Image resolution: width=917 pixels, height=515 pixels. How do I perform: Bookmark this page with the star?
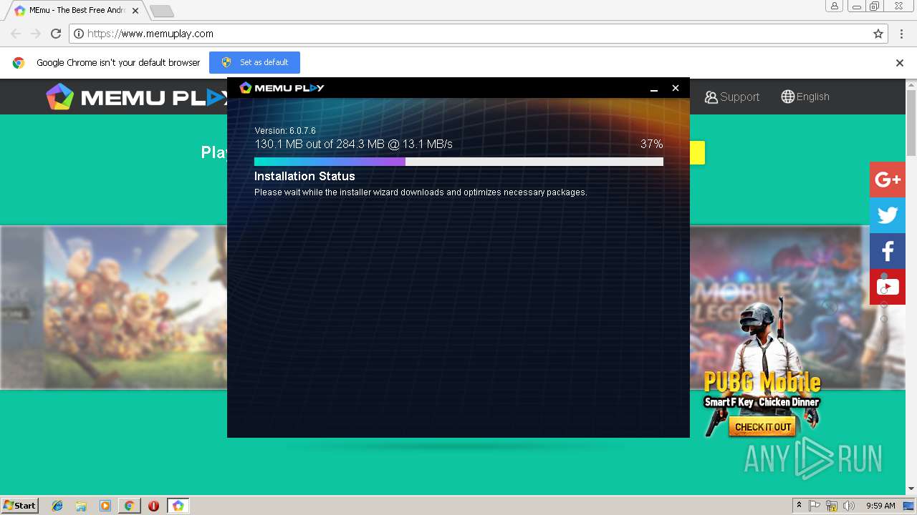[878, 34]
